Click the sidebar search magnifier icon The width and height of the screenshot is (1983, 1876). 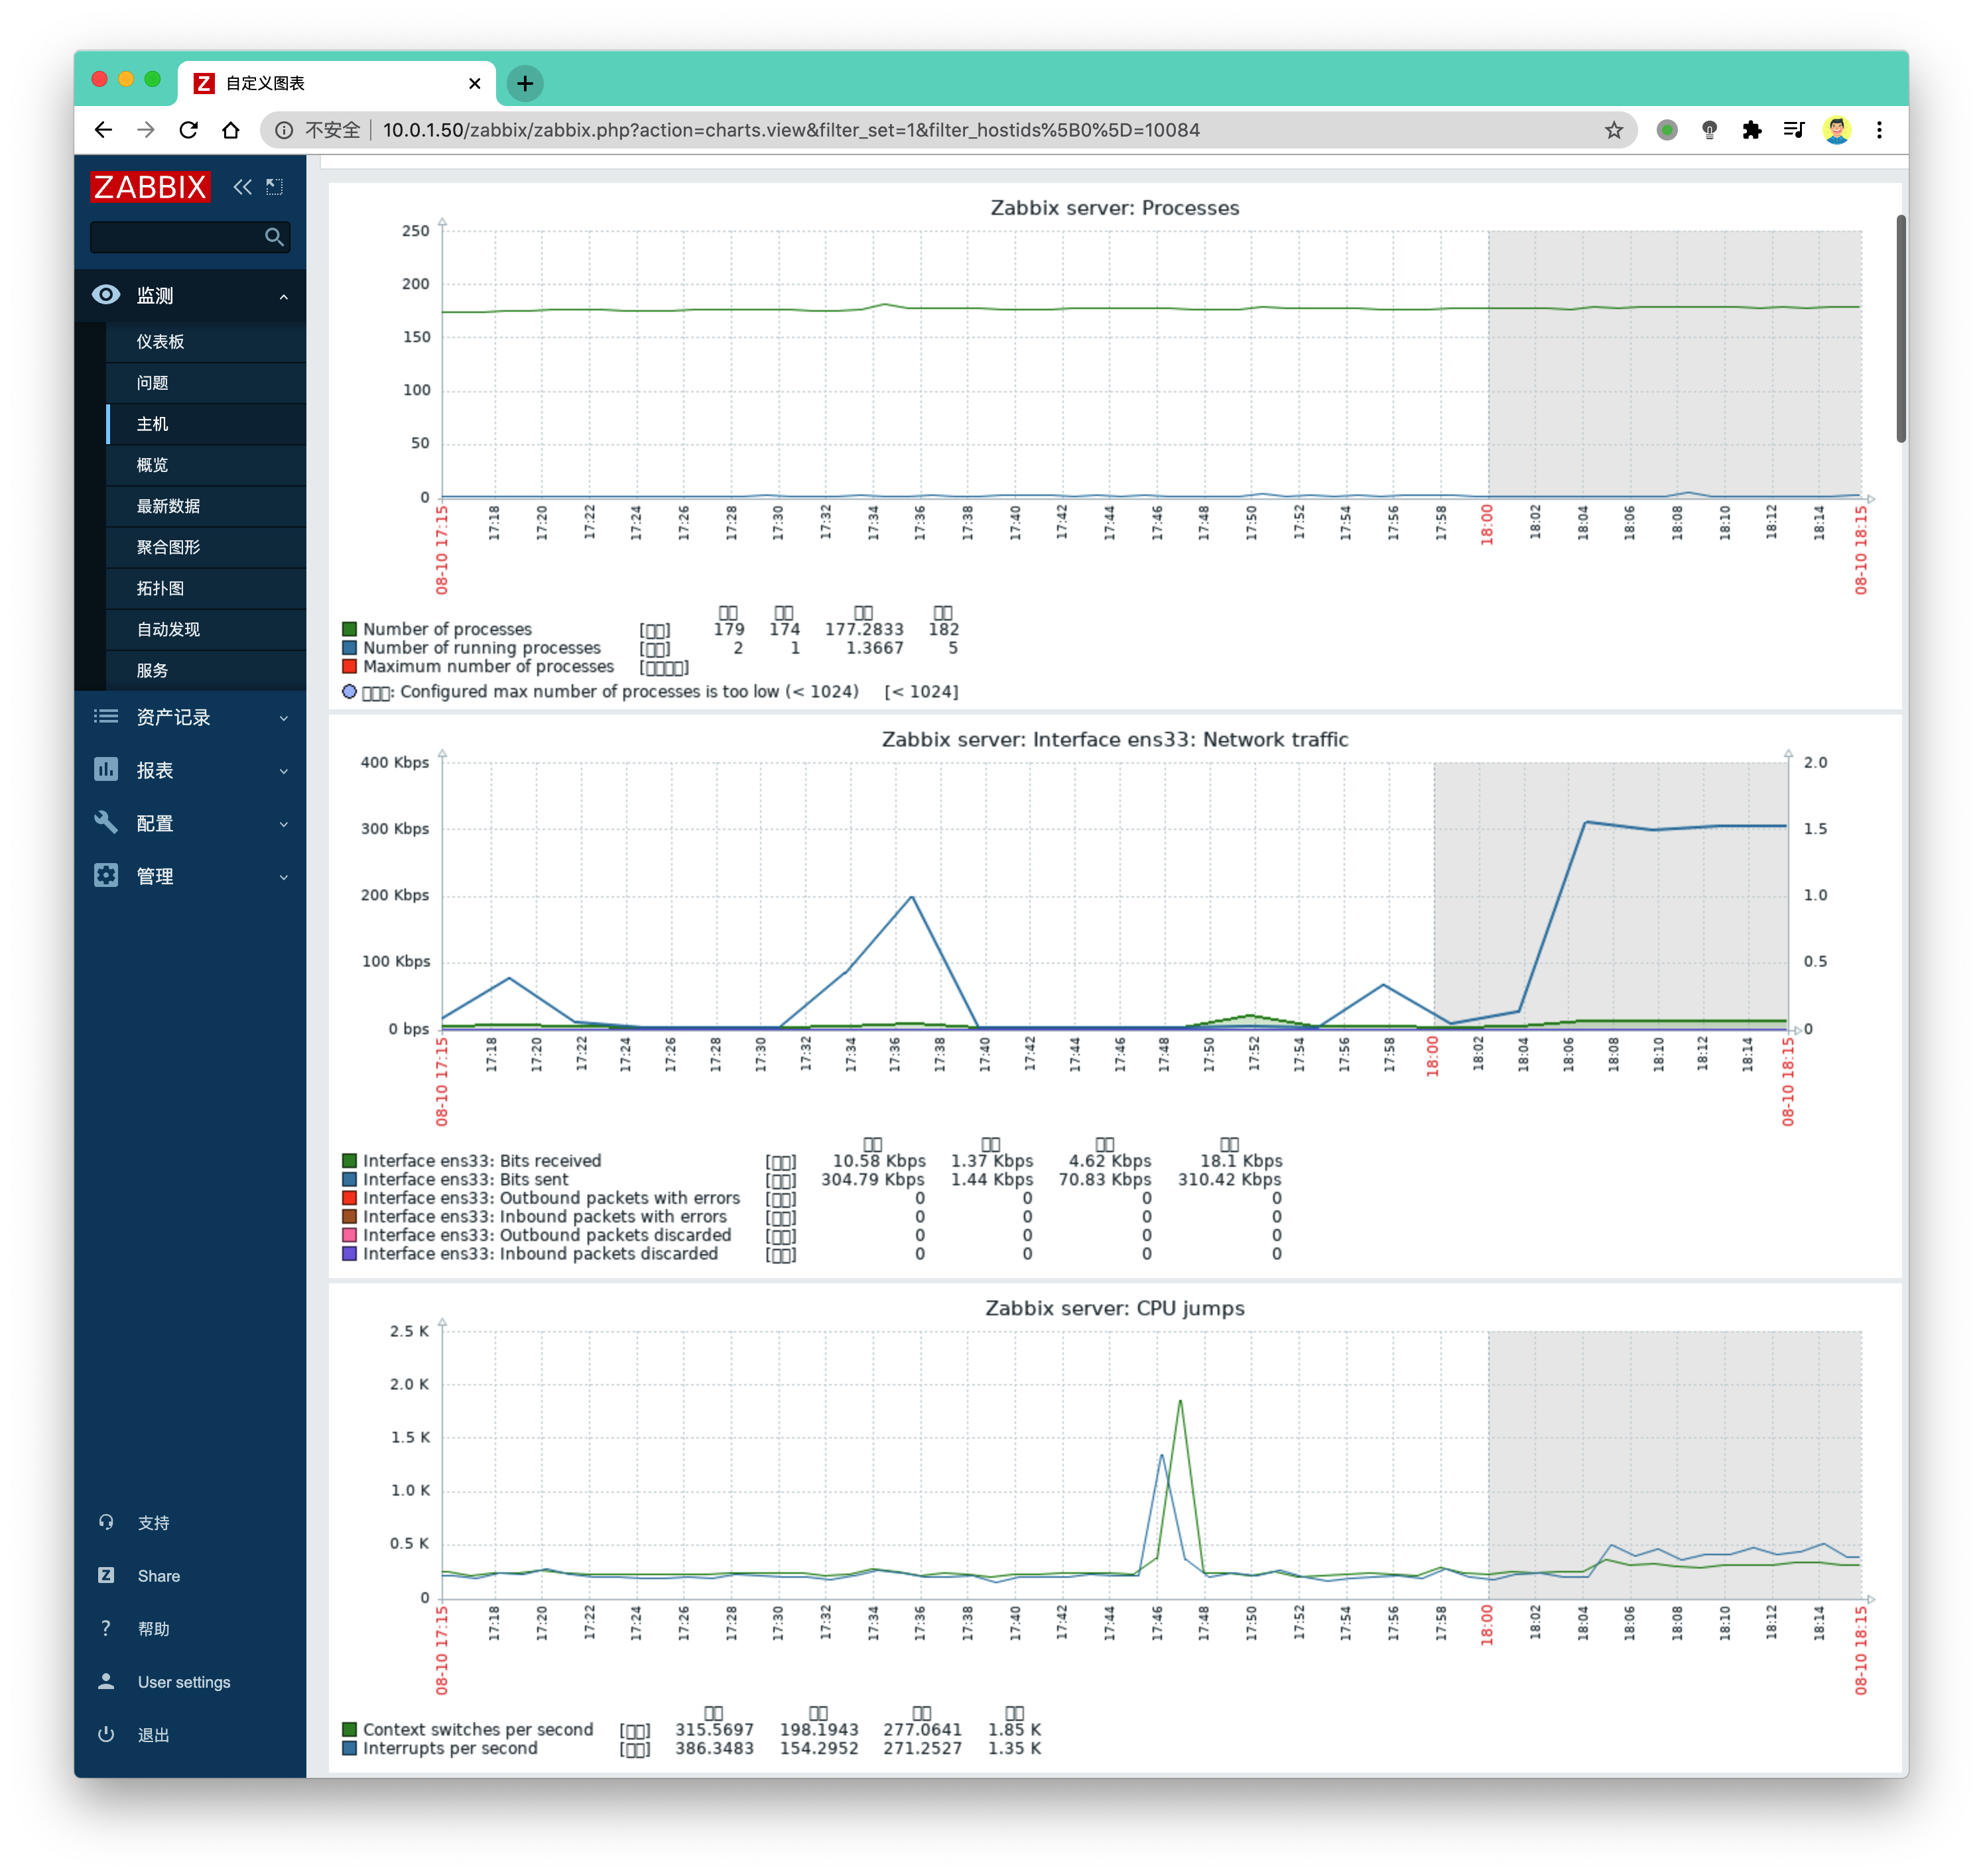pos(274,237)
